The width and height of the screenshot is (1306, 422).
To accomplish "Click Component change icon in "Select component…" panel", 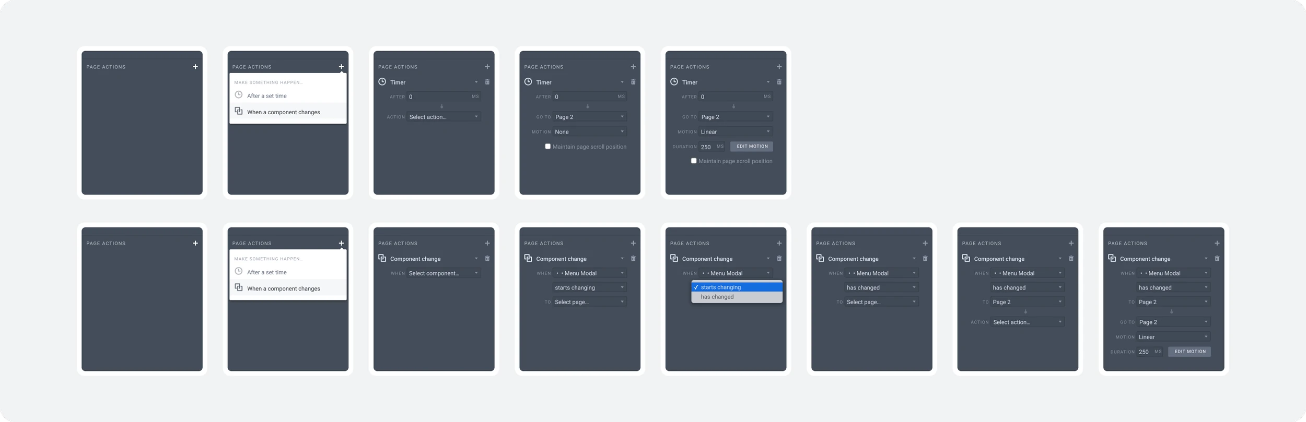I will pos(382,258).
